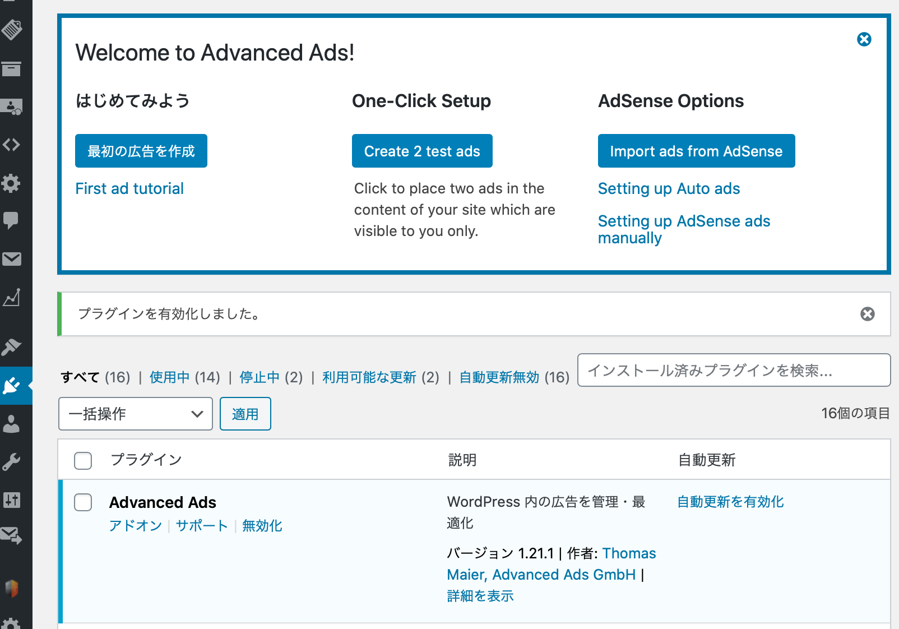Open the Thomas Maier author link
Viewport: 899px width, 629px height.
(x=552, y=564)
